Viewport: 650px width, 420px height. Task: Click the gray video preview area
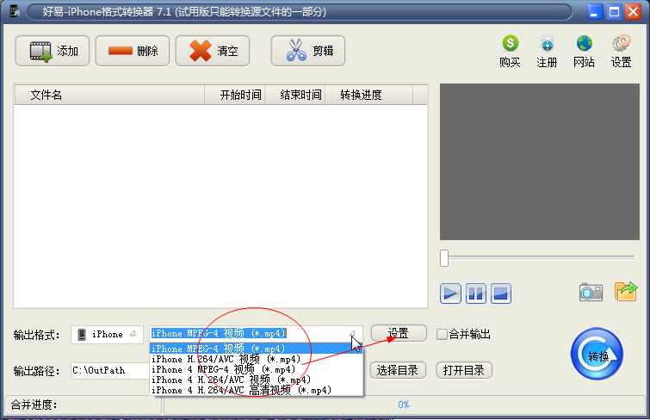tap(540, 162)
